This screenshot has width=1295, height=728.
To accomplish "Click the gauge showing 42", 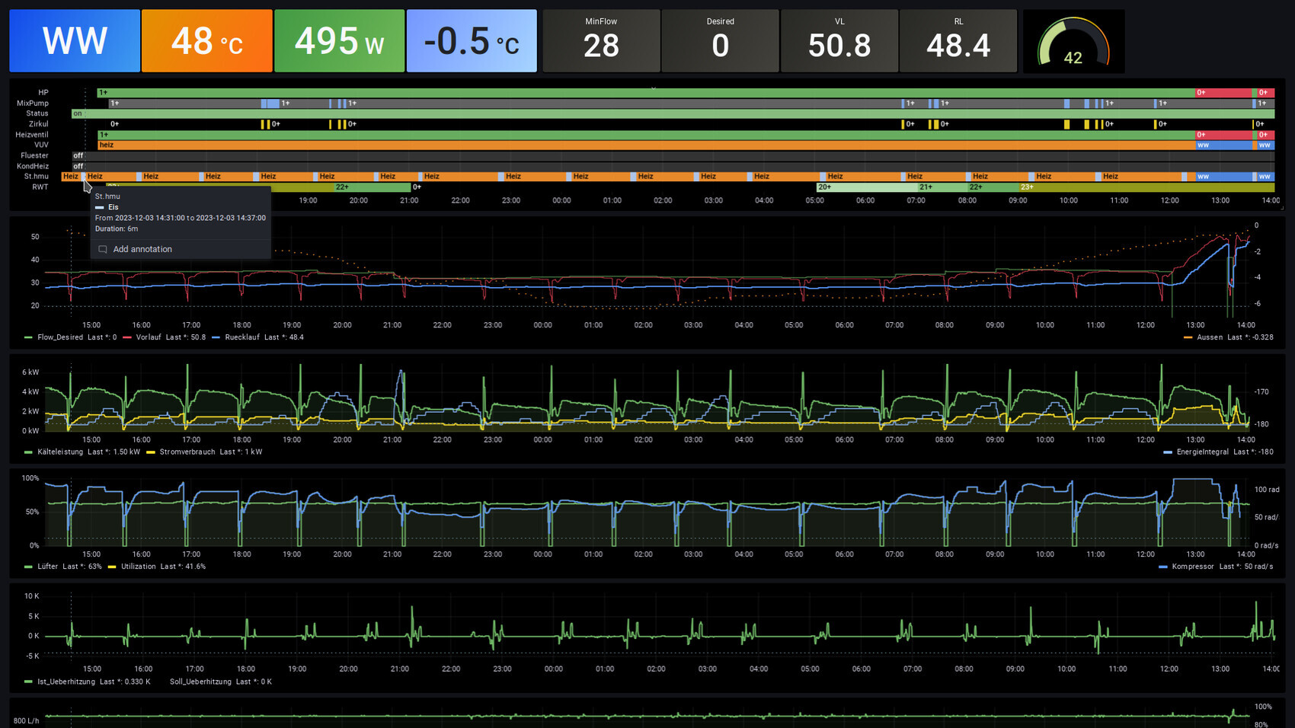I will pyautogui.click(x=1073, y=43).
